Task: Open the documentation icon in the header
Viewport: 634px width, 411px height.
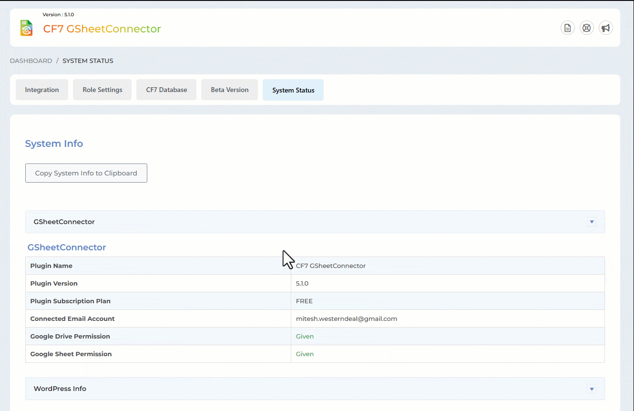Action: coord(567,28)
